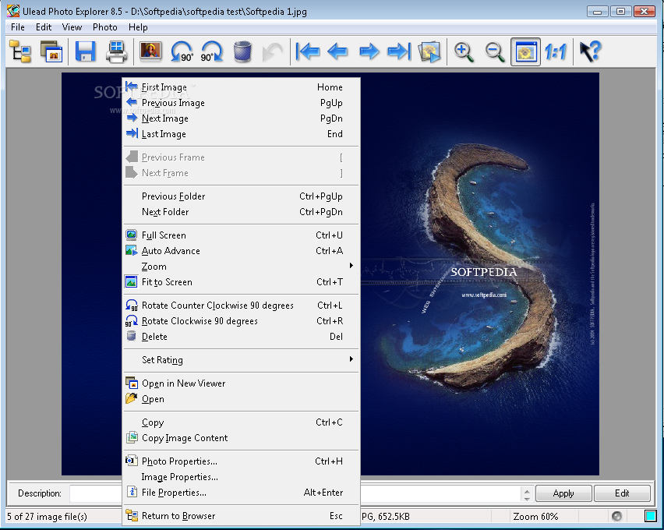The image size is (664, 530).
Task: Click the folder tree browser toolbar icon
Action: click(20, 51)
